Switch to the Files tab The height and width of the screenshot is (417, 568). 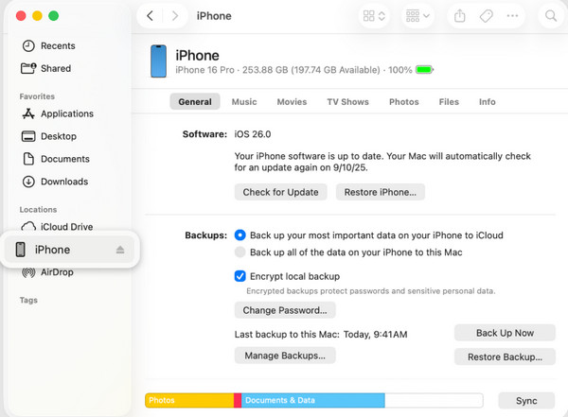(x=449, y=102)
